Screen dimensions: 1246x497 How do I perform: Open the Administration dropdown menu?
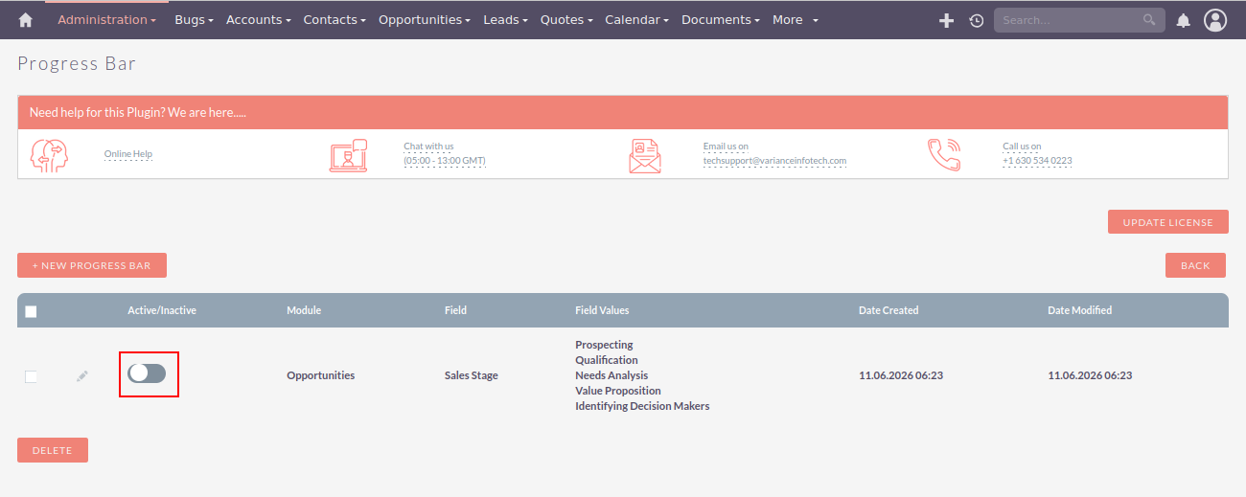(106, 20)
